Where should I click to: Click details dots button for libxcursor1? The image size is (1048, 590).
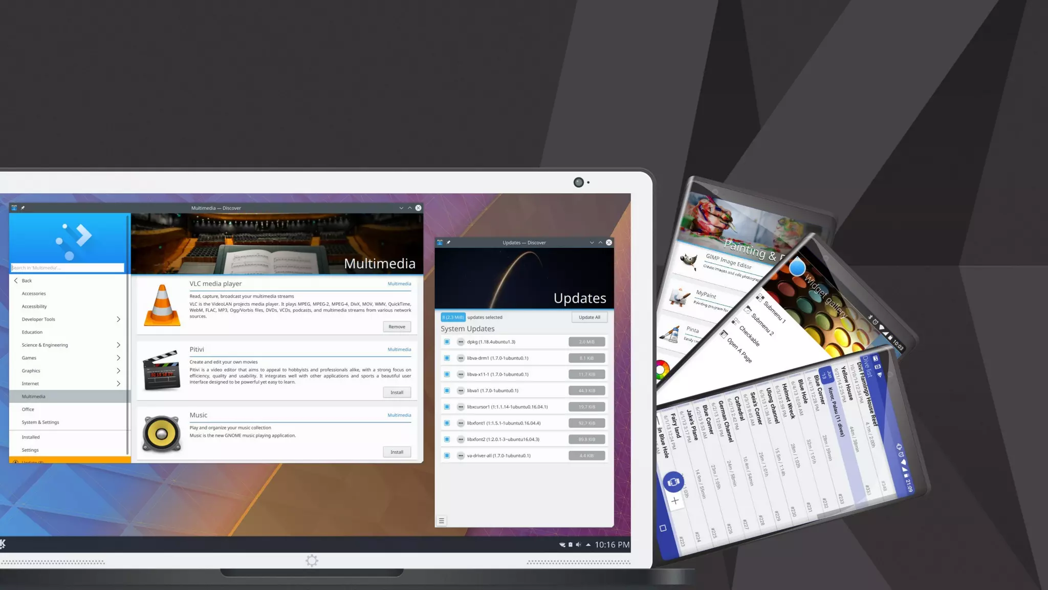461,407
